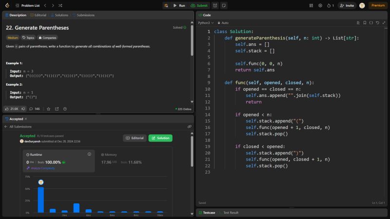Image resolution: width=390 pixels, height=219 pixels.
Task: Click the tallest bar in runtime chart
Action: tap(40, 200)
